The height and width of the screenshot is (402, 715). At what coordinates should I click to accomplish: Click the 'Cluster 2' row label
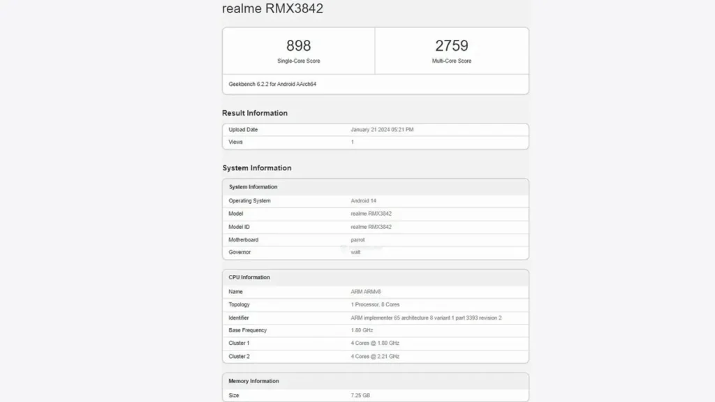(239, 357)
